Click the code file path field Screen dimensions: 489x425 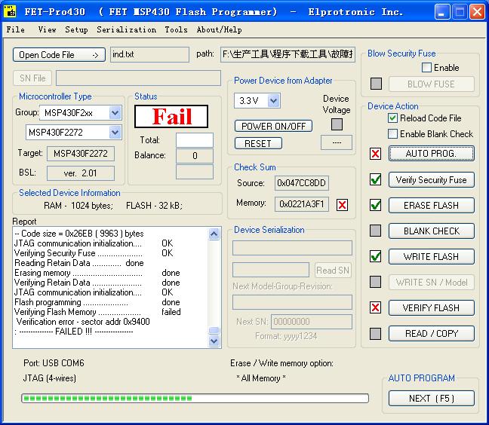288,54
